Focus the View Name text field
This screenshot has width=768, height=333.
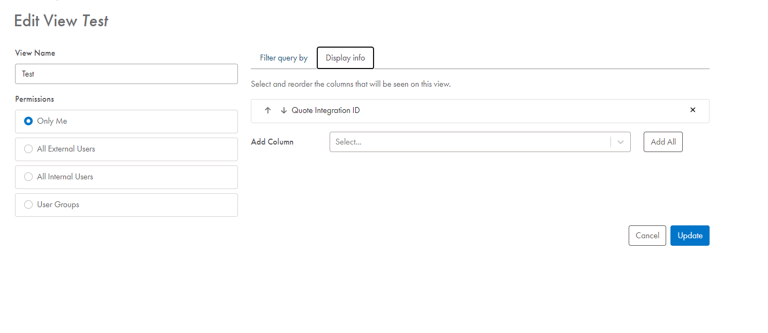126,74
